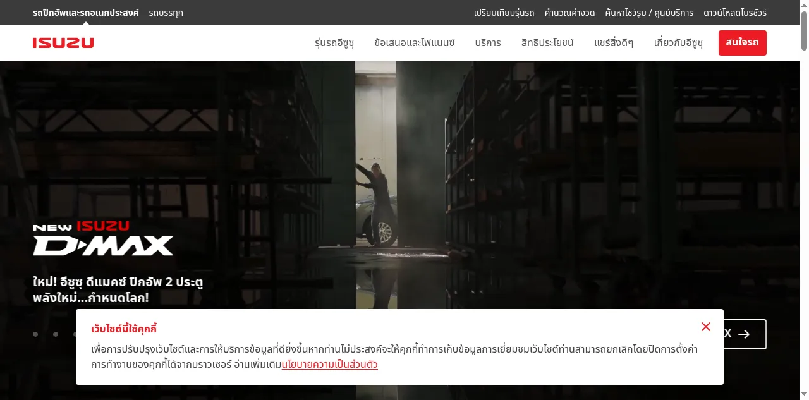The width and height of the screenshot is (809, 400).
Task: Open the ดาวน์โหลดโบรชัวร์ link
Action: (x=735, y=13)
